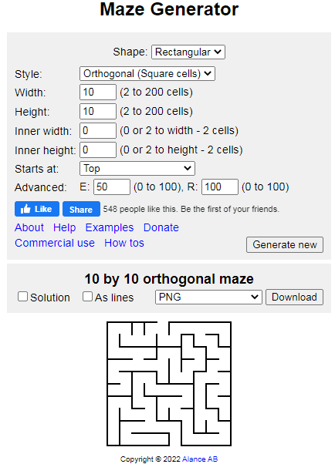Open the Starts at dropdown set to Top

[137, 169]
